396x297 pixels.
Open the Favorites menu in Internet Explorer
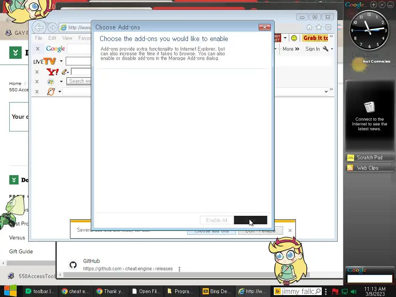tap(84, 38)
